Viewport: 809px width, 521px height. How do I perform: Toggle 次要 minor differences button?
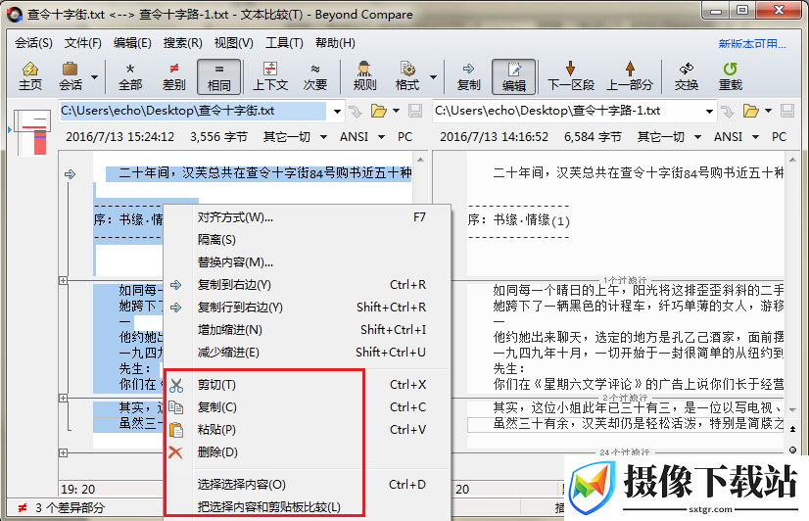[x=314, y=76]
